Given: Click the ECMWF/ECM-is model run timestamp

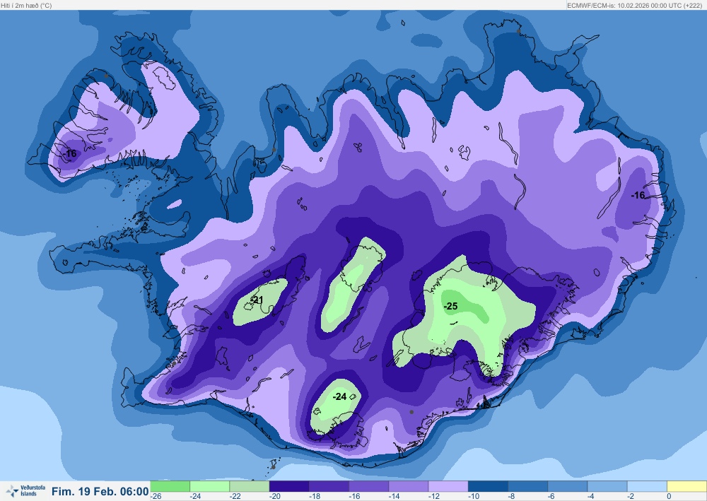Looking at the screenshot, I should [x=634, y=6].
